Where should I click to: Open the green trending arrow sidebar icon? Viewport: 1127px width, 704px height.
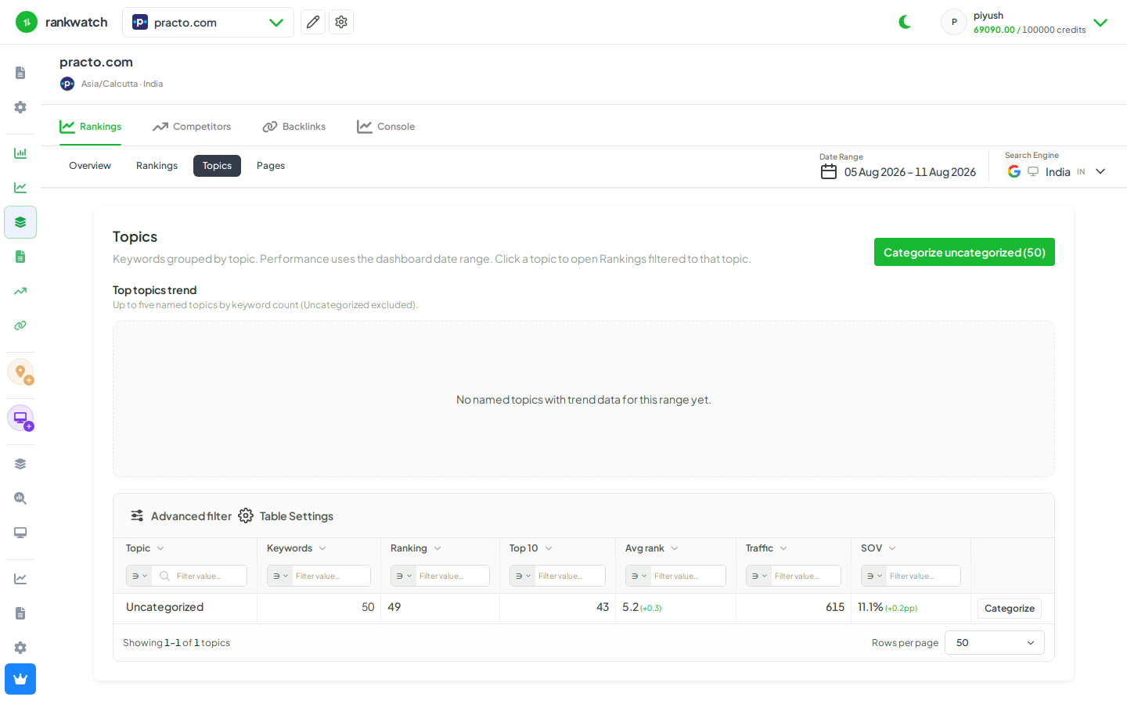pyautogui.click(x=20, y=291)
